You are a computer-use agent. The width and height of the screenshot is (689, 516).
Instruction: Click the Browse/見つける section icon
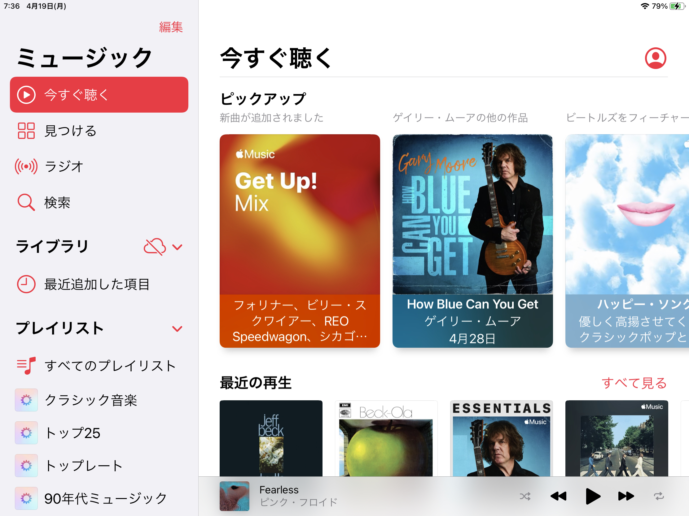(25, 130)
